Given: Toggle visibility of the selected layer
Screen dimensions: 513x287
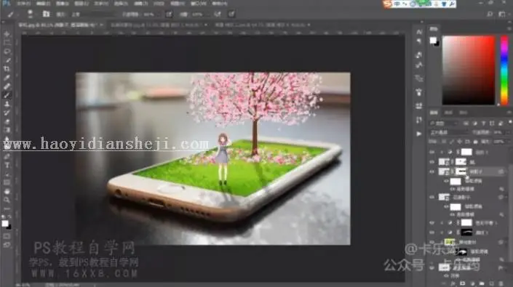Looking at the screenshot, I should 432,171.
